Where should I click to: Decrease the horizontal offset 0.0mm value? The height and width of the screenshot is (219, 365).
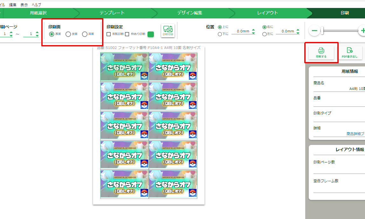click(298, 33)
